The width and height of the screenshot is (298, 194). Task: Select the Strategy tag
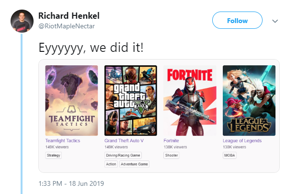(x=53, y=156)
